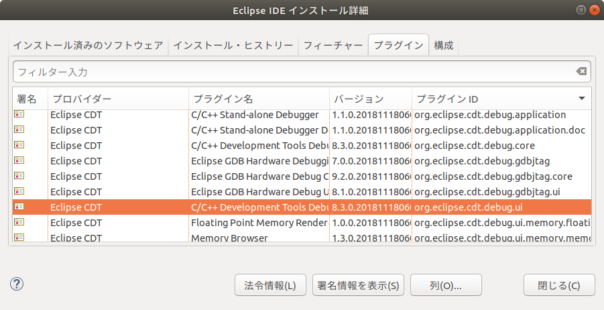604x310 pixels.
Task: Click signature icon for org.eclipse.cdt.debug.gdbjtag row
Action: (19, 160)
